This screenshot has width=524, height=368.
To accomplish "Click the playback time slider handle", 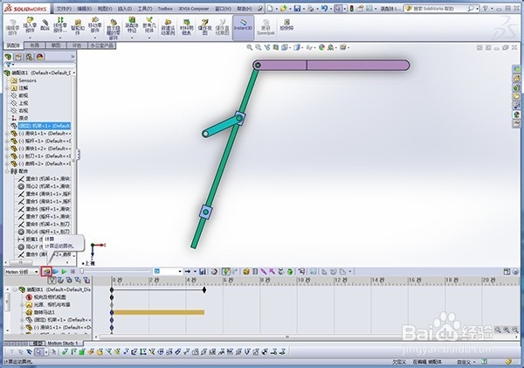I will coord(82,271).
